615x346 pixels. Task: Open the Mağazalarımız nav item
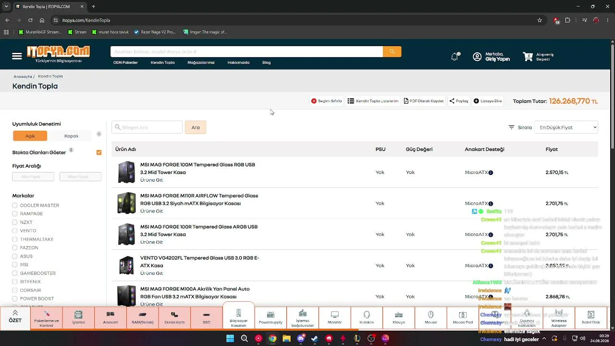(x=201, y=62)
